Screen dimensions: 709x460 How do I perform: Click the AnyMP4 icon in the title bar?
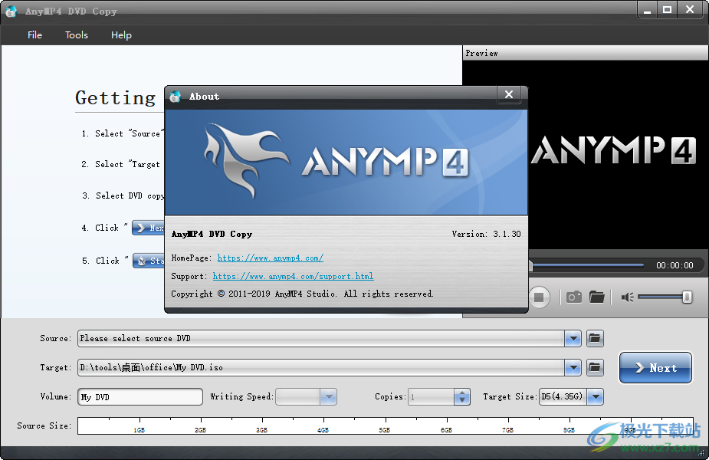10,10
